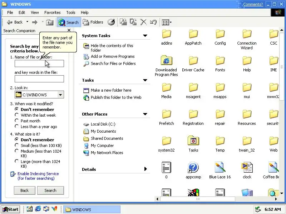Open the Edit menu
The height and width of the screenshot is (214, 286).
(x=22, y=12)
